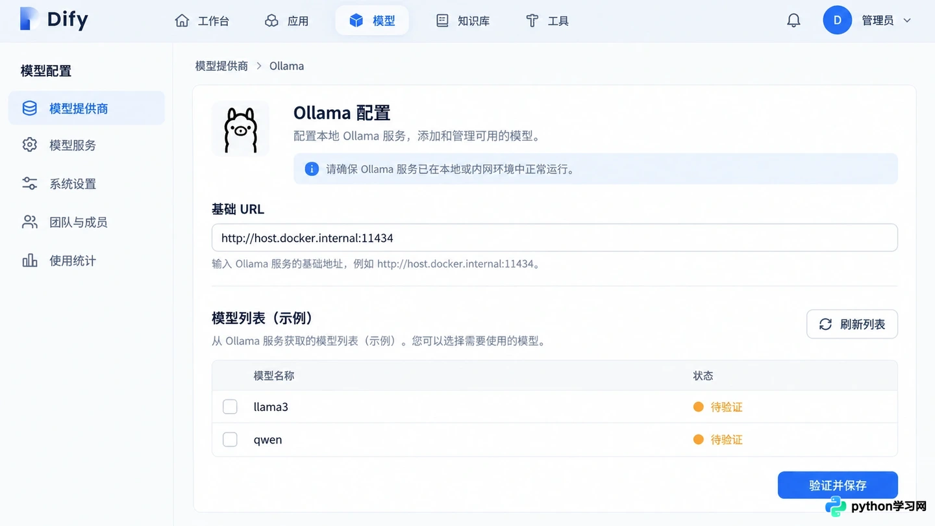Focus the 基础 URL input field

555,238
